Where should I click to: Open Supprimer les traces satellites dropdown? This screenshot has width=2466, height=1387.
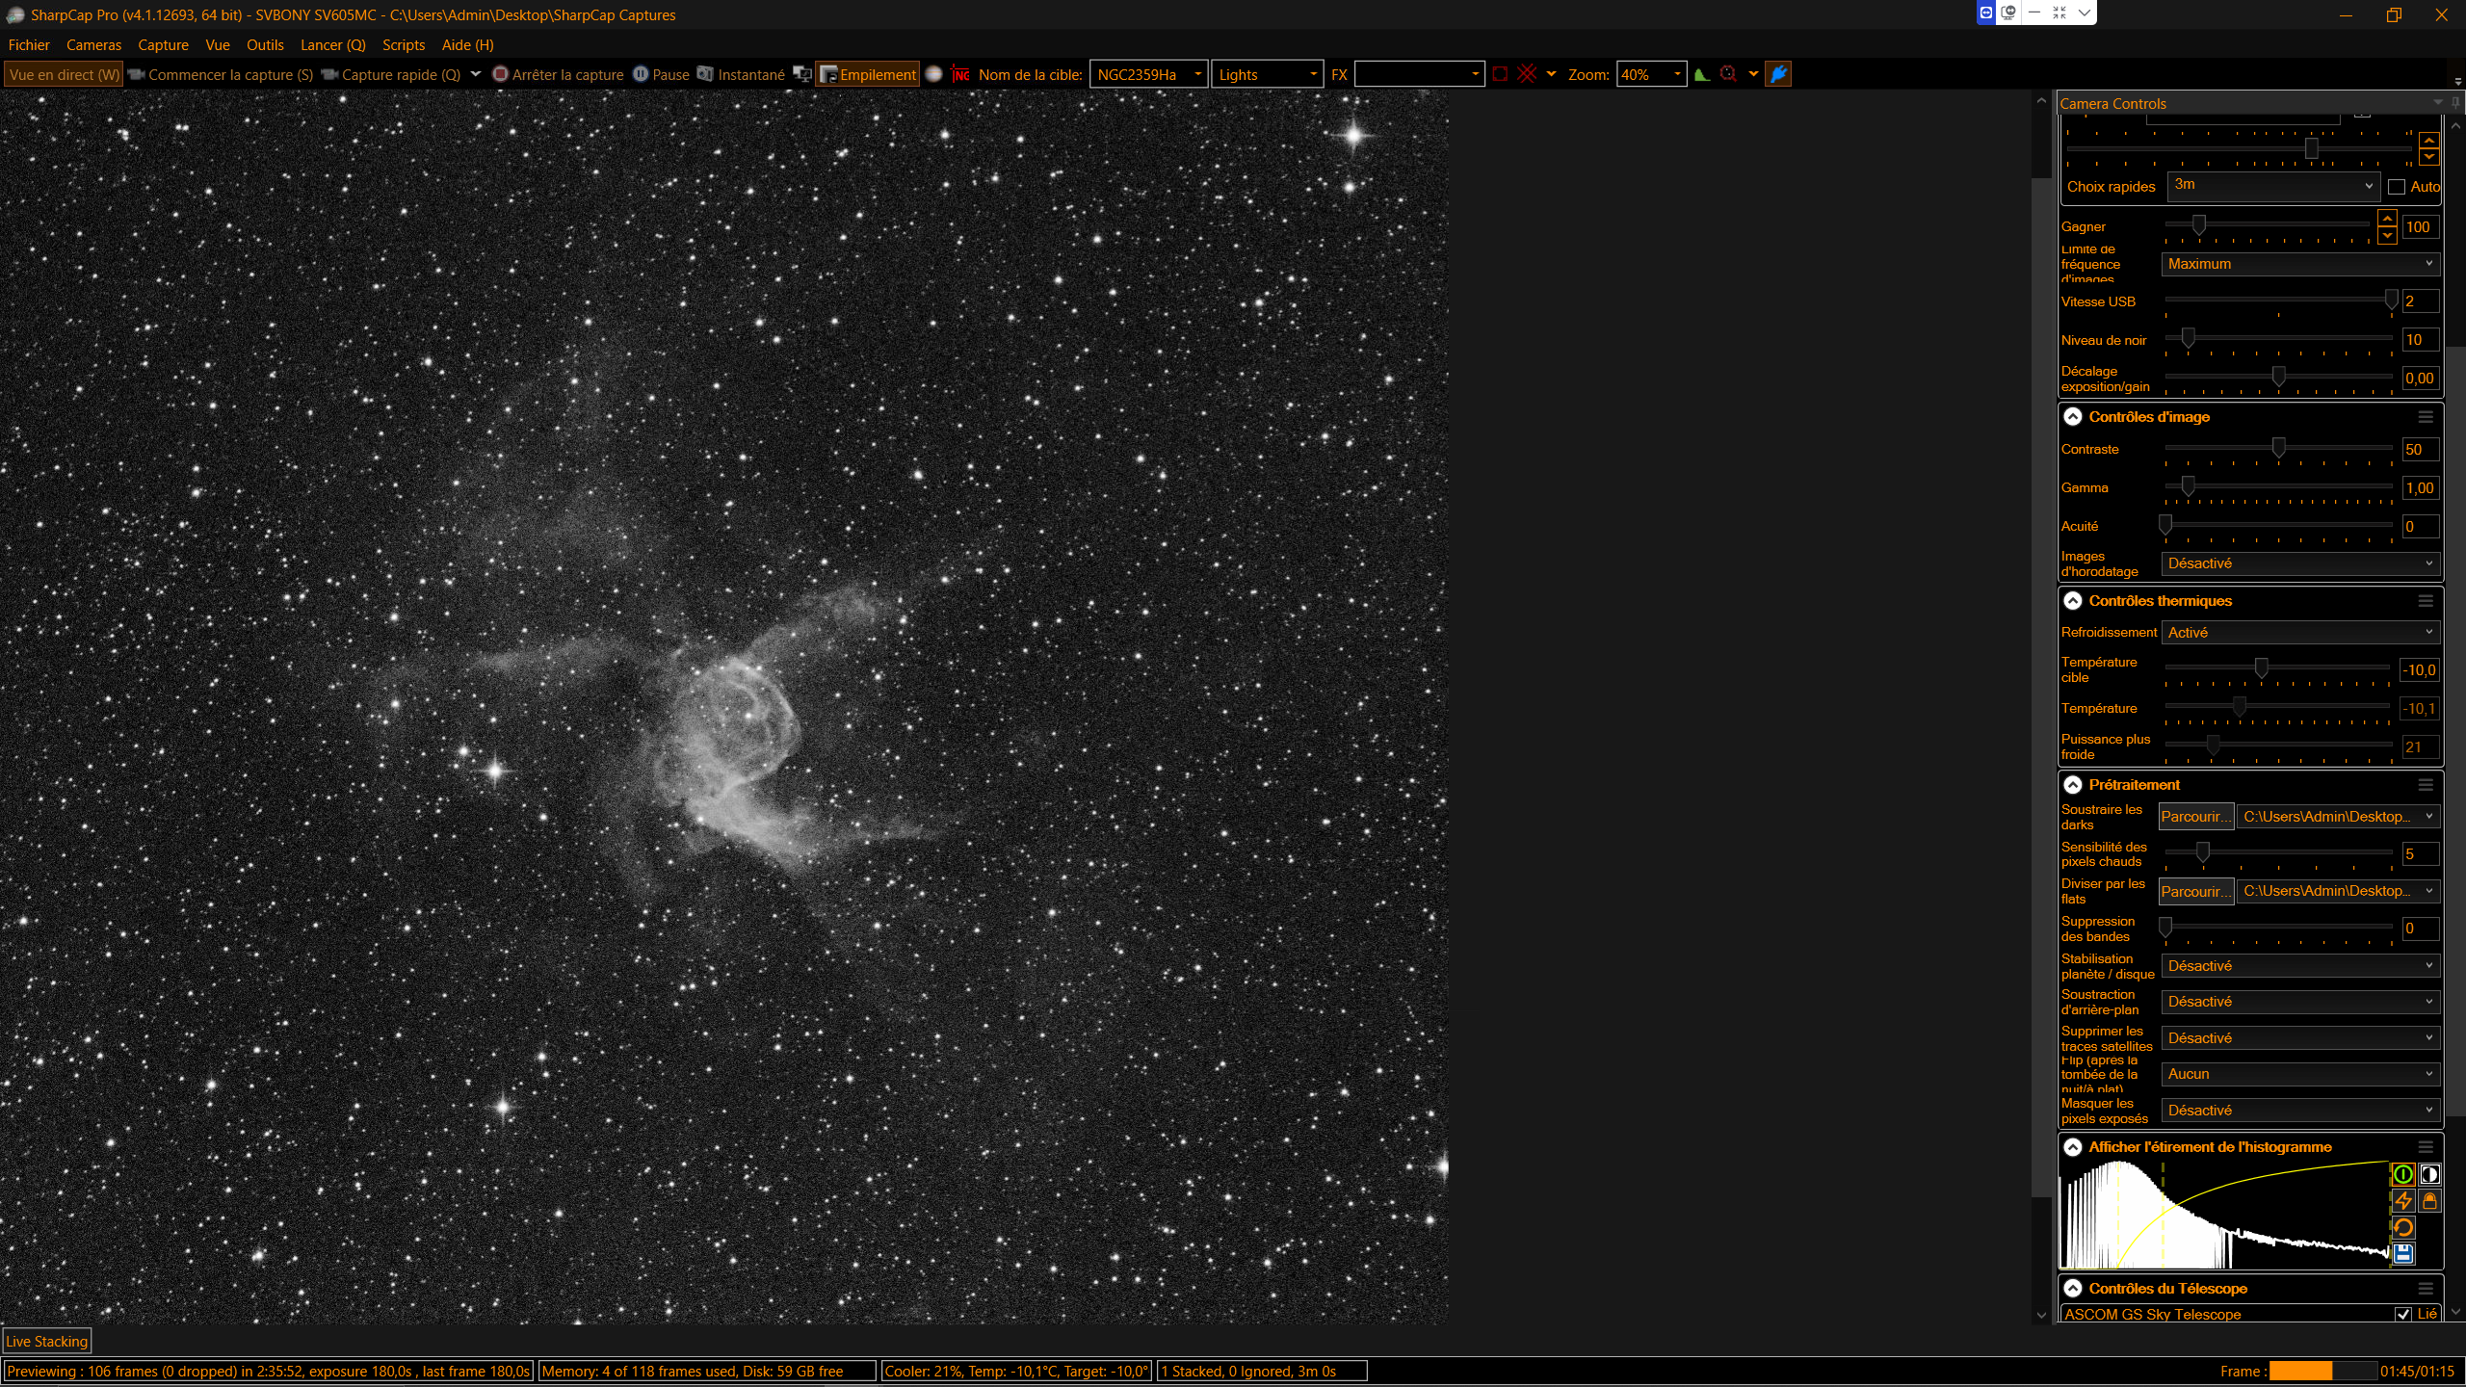2300,1037
